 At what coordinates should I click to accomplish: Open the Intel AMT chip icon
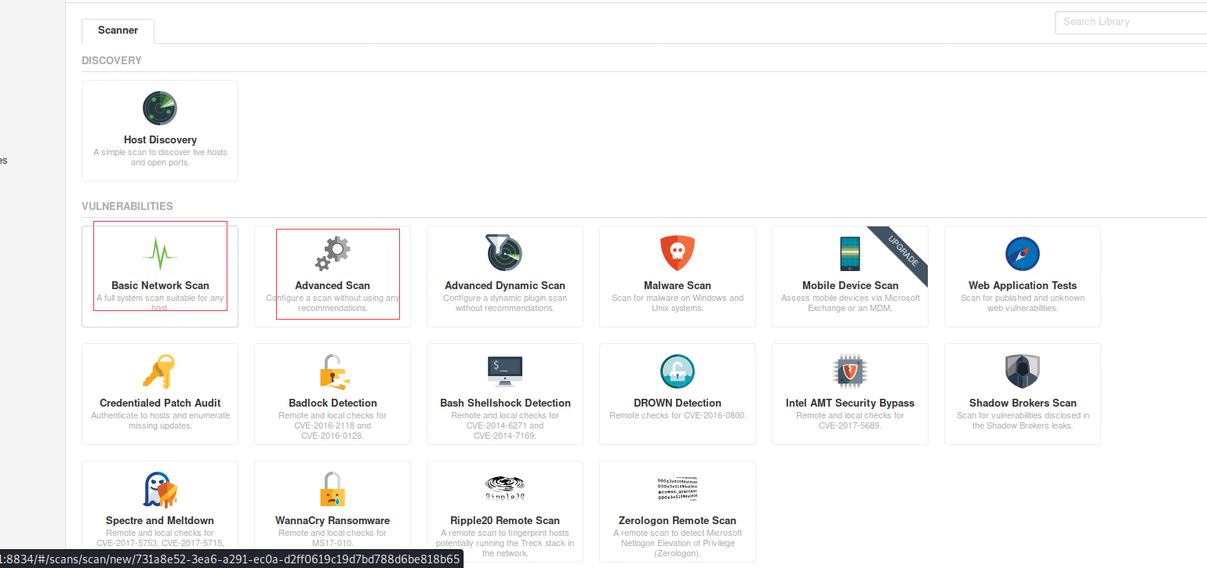pyautogui.click(x=849, y=371)
